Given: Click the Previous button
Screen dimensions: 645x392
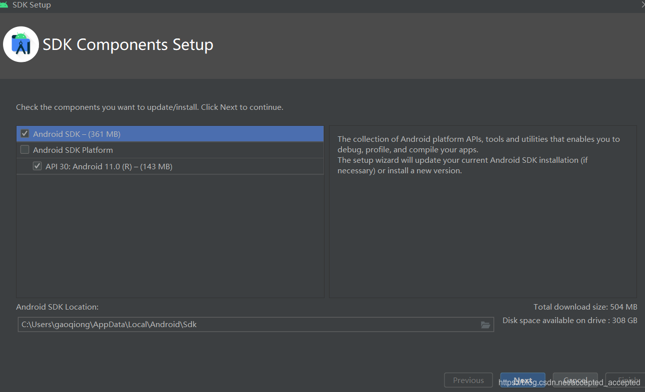Looking at the screenshot, I should 468,380.
